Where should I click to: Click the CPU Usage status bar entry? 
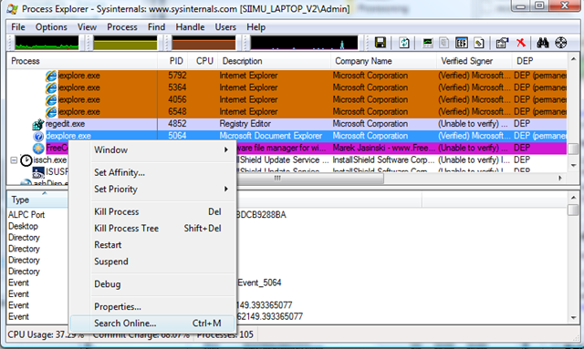coord(47,334)
